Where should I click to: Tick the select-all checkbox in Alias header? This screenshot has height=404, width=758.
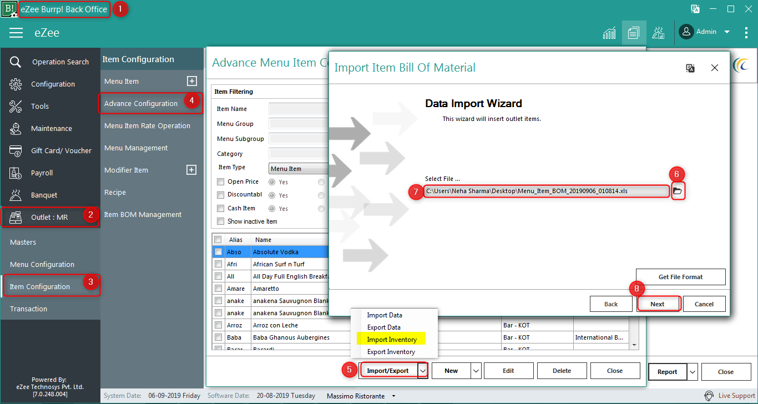pos(218,240)
